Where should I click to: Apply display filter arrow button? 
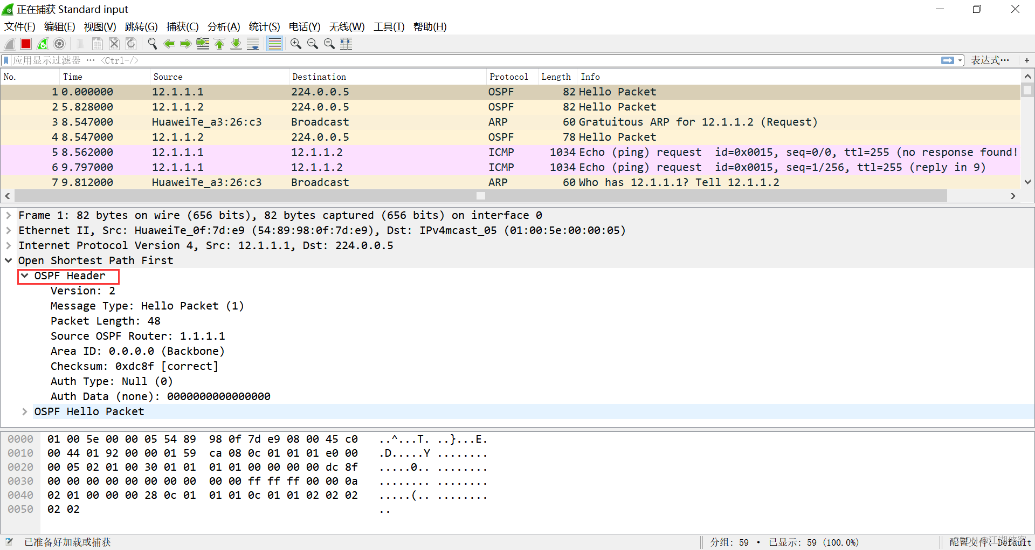[x=948, y=60]
